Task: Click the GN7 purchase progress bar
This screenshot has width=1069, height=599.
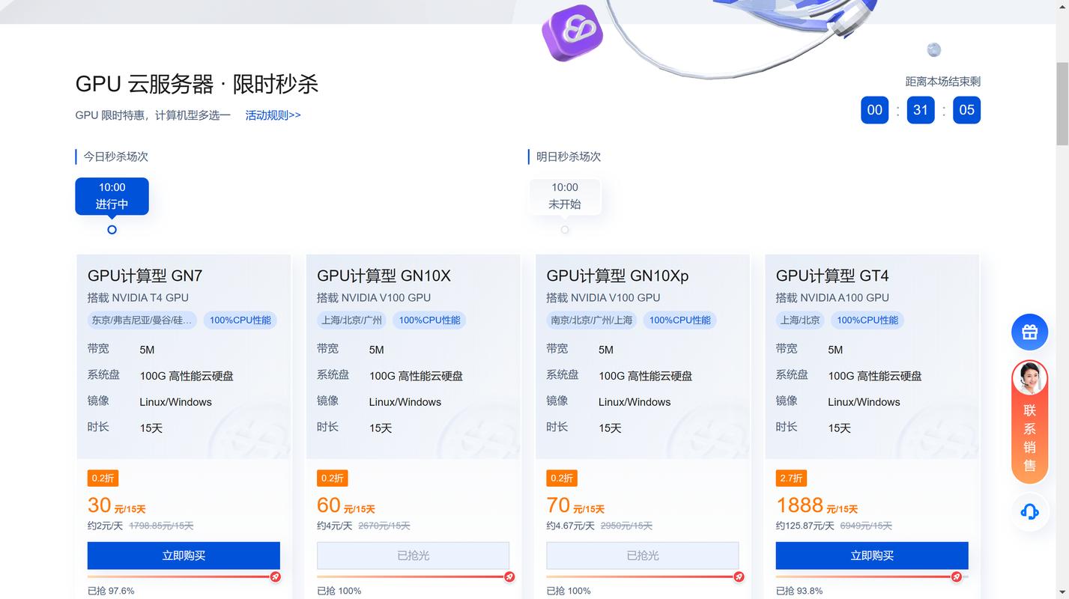Action: coord(184,577)
